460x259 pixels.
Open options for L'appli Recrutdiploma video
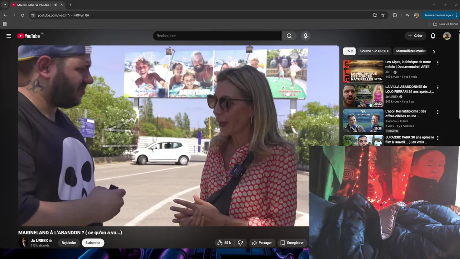pyautogui.click(x=438, y=112)
